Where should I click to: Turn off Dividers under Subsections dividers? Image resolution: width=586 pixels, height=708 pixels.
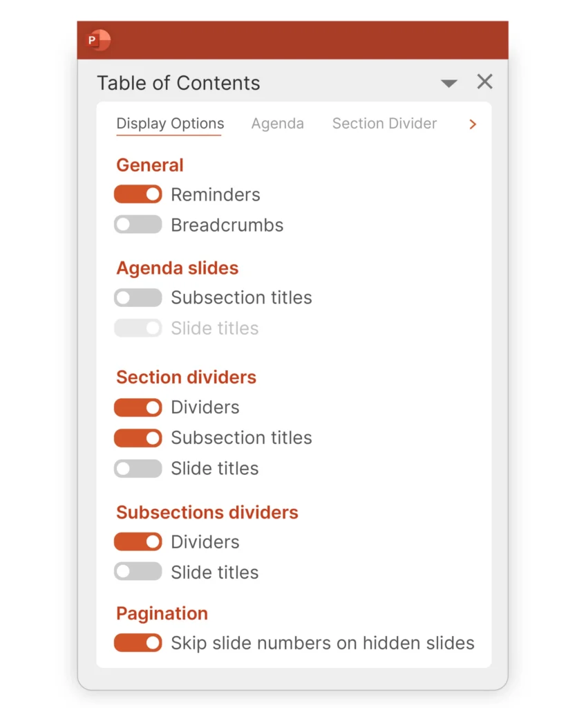pos(138,541)
